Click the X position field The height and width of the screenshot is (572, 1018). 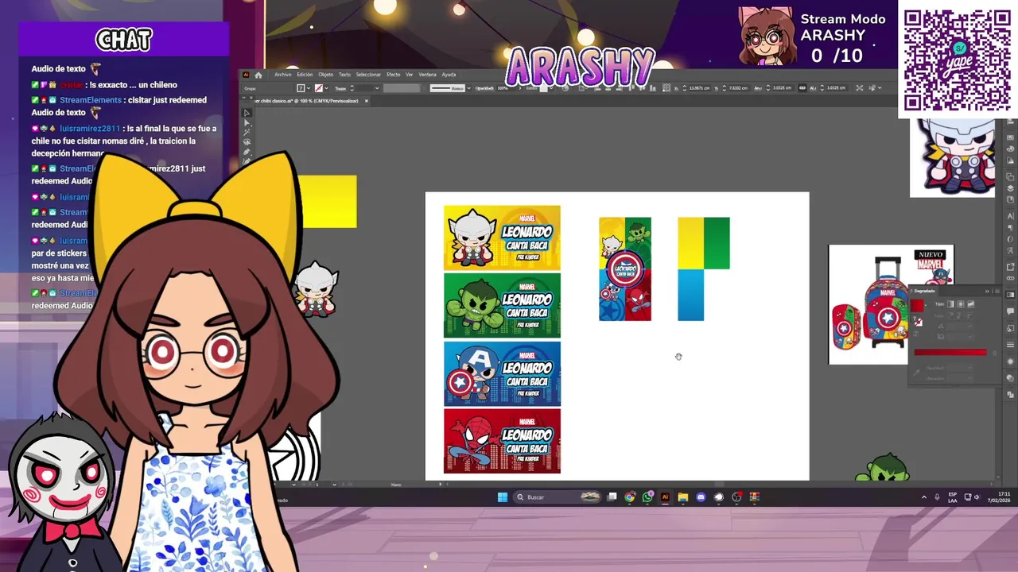tap(700, 88)
